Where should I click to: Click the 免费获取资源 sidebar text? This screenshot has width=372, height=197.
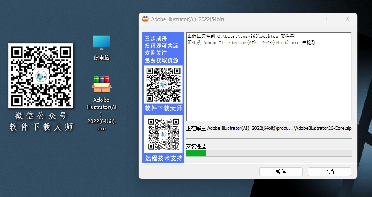pyautogui.click(x=162, y=60)
